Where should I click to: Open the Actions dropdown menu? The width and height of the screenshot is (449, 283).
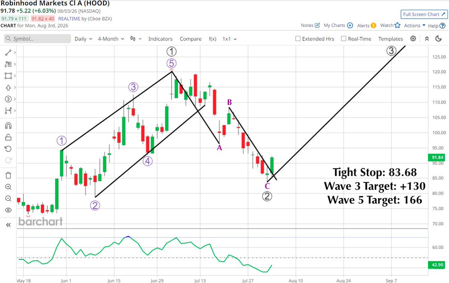[415, 25]
